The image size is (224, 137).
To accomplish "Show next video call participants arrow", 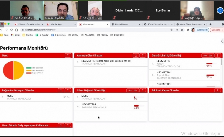I will (220, 10).
